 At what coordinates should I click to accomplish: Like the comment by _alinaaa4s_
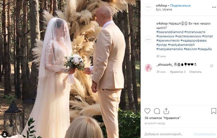(x=212, y=66)
